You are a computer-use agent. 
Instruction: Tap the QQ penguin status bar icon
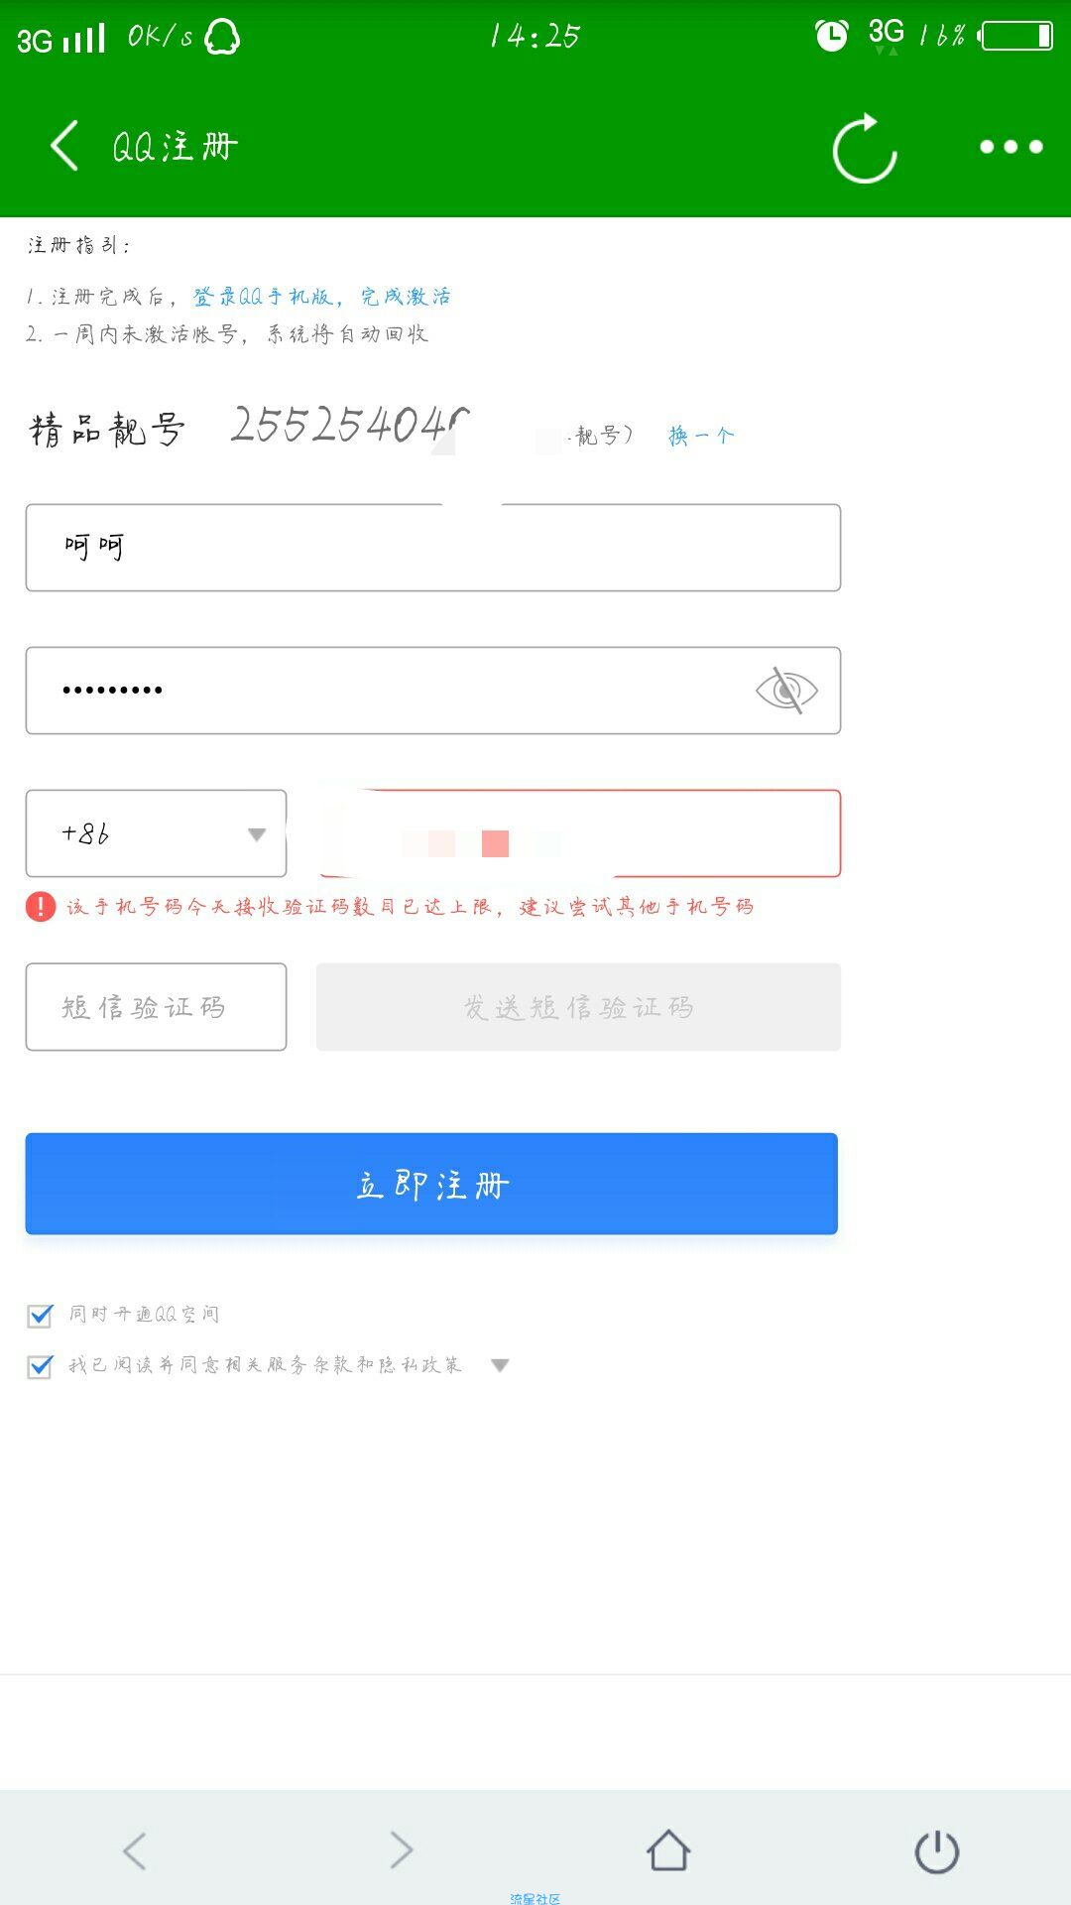pos(222,38)
